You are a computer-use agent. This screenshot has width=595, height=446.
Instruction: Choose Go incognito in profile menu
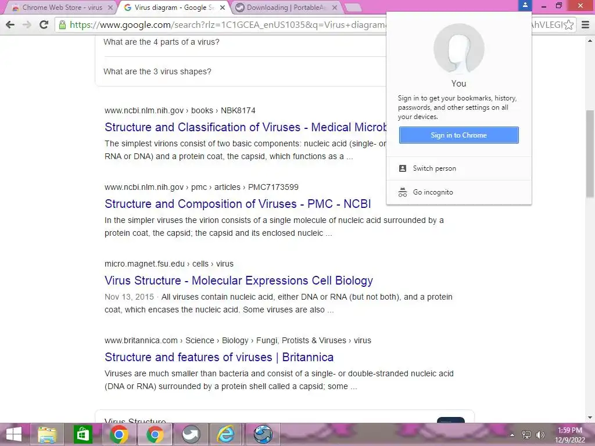click(x=459, y=192)
